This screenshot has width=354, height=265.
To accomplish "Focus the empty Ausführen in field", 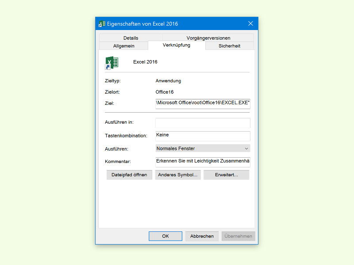I will click(x=203, y=123).
